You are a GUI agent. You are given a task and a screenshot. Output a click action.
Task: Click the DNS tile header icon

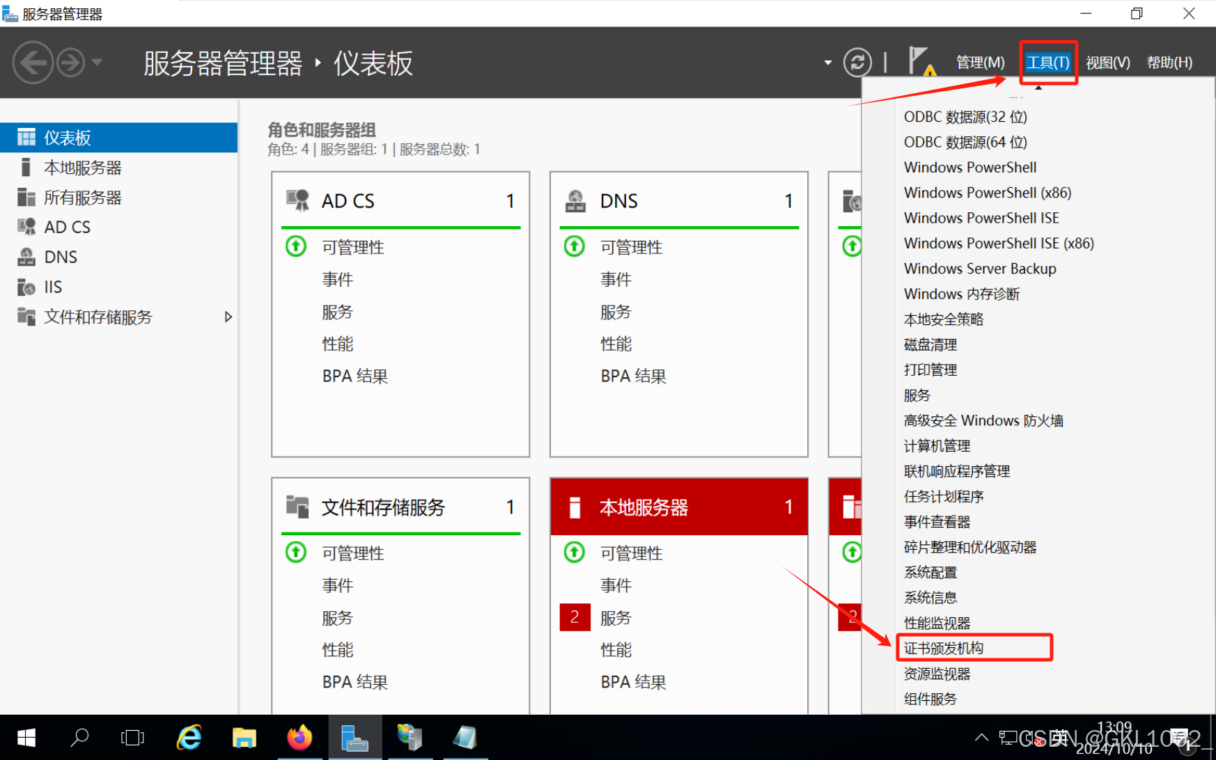click(x=575, y=200)
